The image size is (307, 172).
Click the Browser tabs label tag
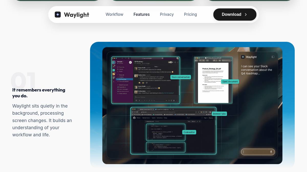tap(219, 114)
